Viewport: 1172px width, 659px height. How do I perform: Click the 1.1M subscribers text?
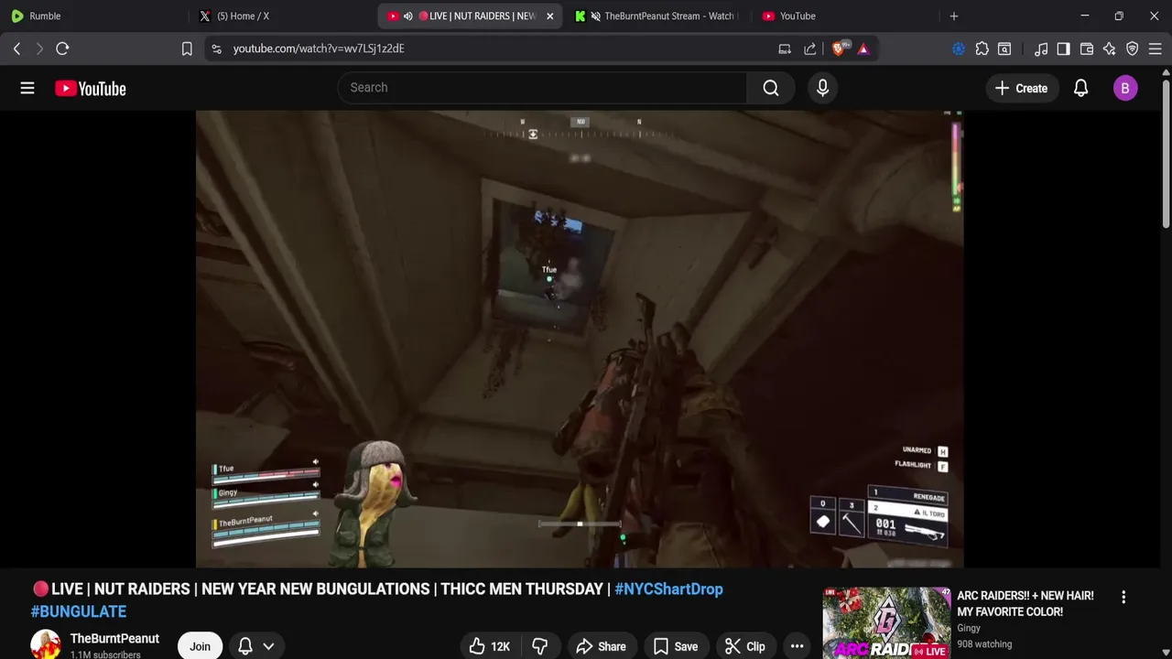(x=105, y=654)
